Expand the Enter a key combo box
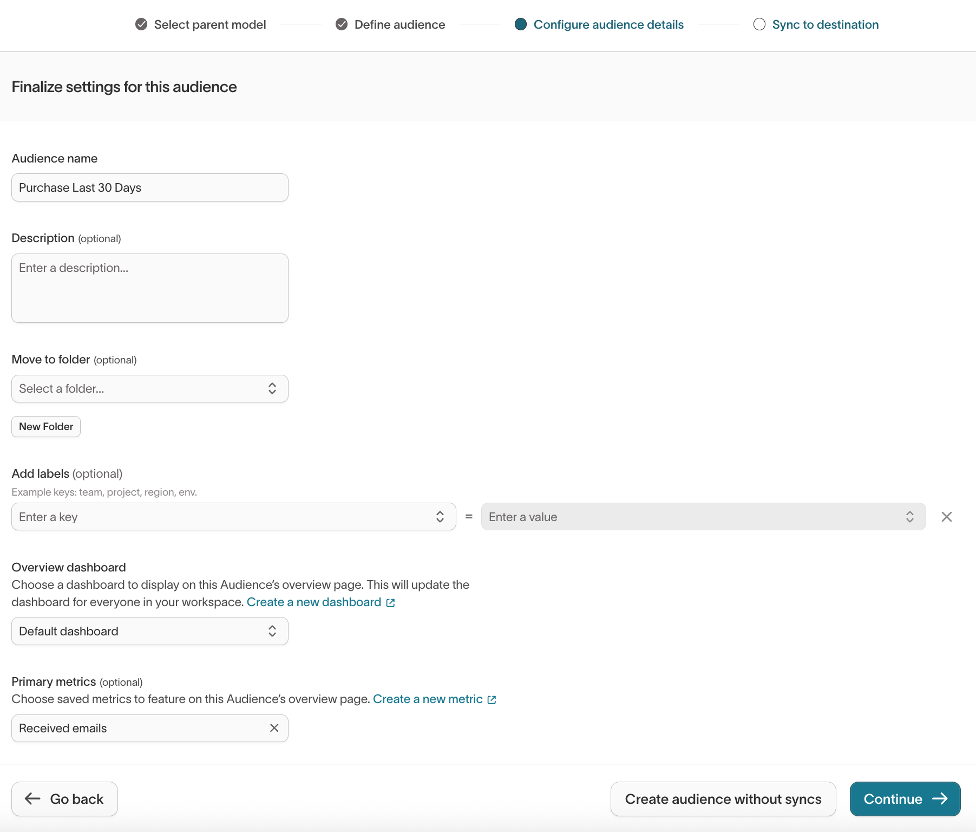The image size is (976, 832). pos(233,517)
